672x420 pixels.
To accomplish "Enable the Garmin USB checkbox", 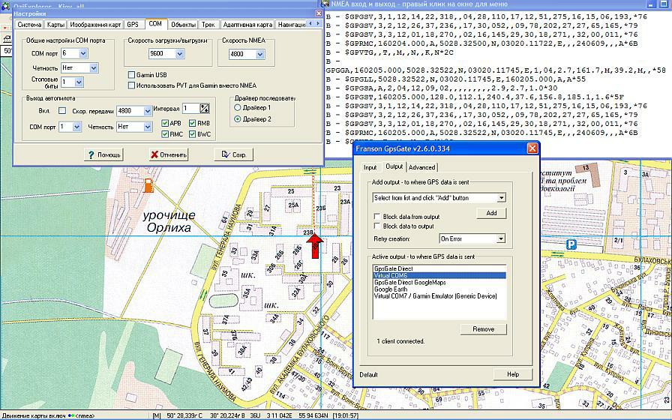I will tap(131, 75).
